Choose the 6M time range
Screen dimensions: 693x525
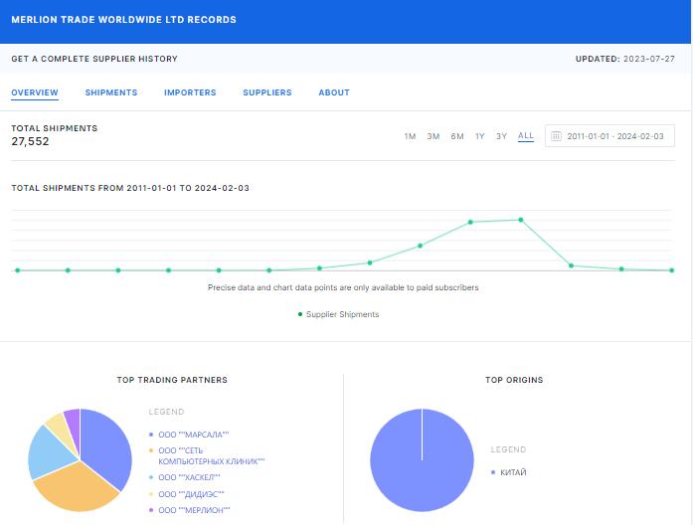click(x=457, y=136)
